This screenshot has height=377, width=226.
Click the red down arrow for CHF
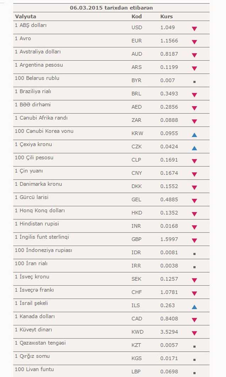click(x=194, y=293)
